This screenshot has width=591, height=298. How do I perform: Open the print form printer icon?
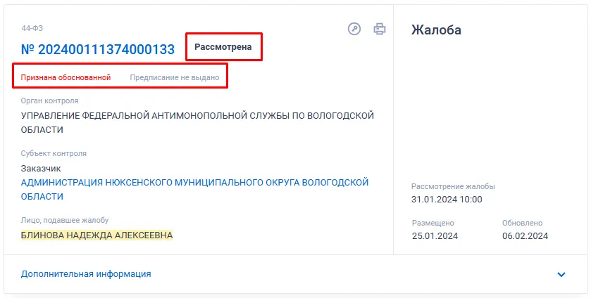(380, 29)
